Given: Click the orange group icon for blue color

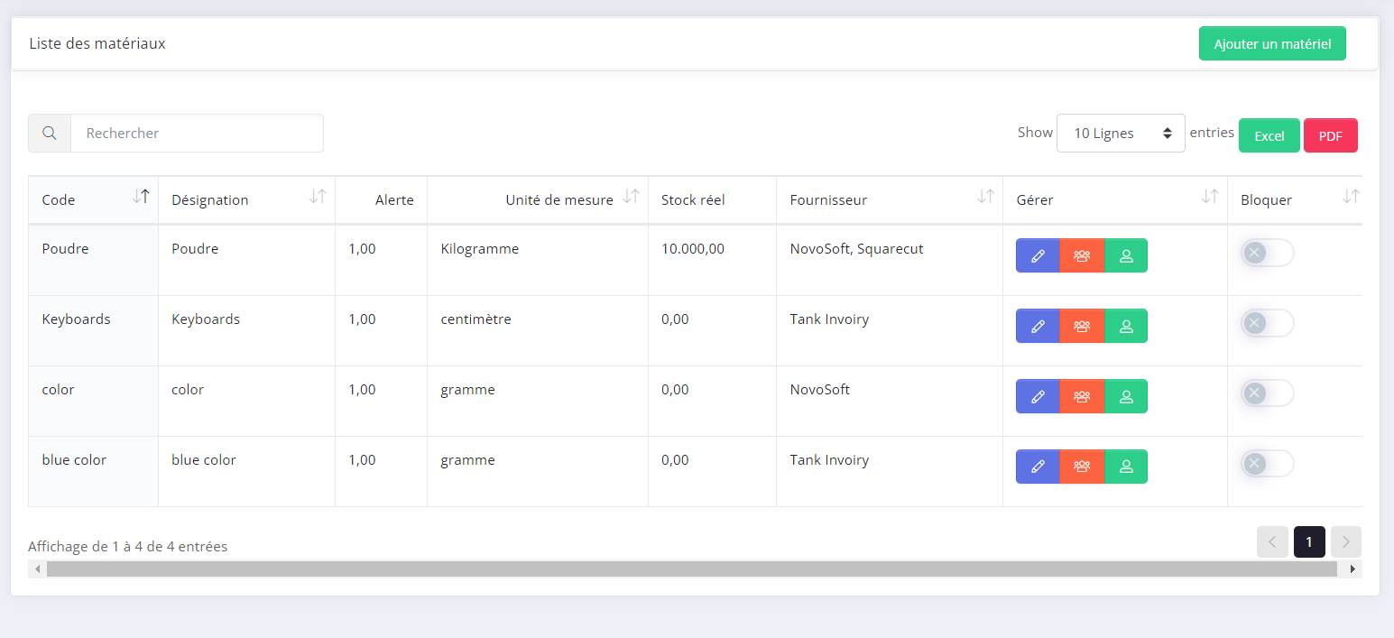Looking at the screenshot, I should click(1082, 467).
